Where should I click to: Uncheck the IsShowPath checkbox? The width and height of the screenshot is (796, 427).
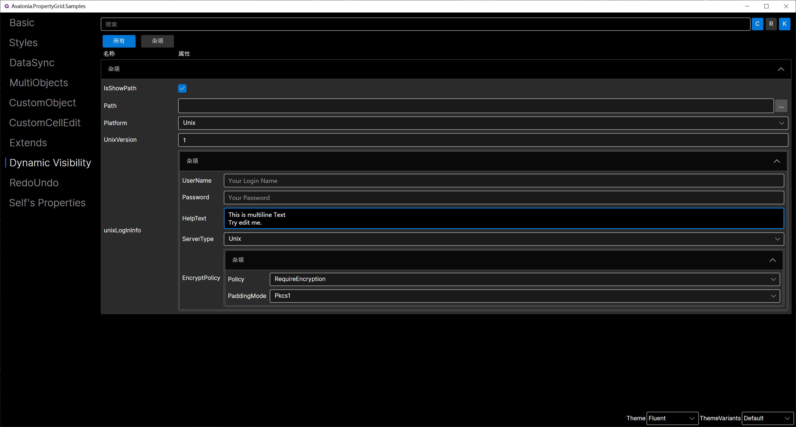tap(182, 88)
